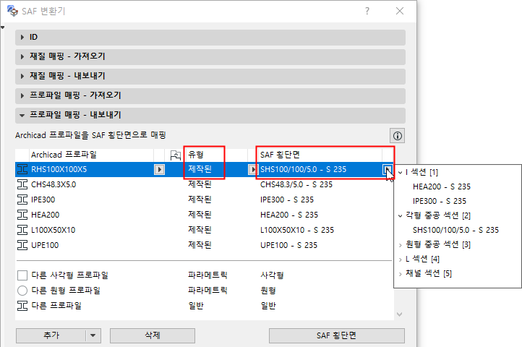Image resolution: width=522 pixels, height=347 pixels.
Task: Collapse the 각형 중공 섹션 [2] group
Action: 401,216
